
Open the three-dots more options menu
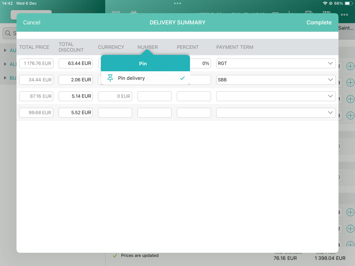click(x=344, y=15)
